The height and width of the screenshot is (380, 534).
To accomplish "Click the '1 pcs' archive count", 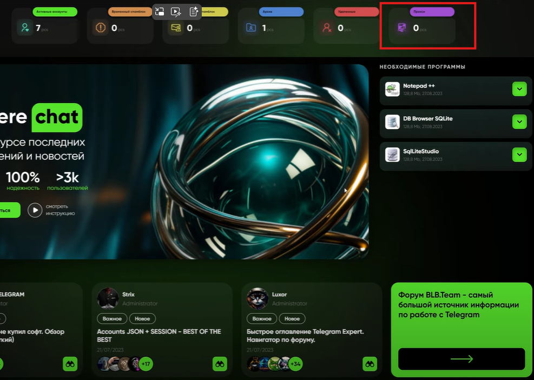I will [268, 28].
